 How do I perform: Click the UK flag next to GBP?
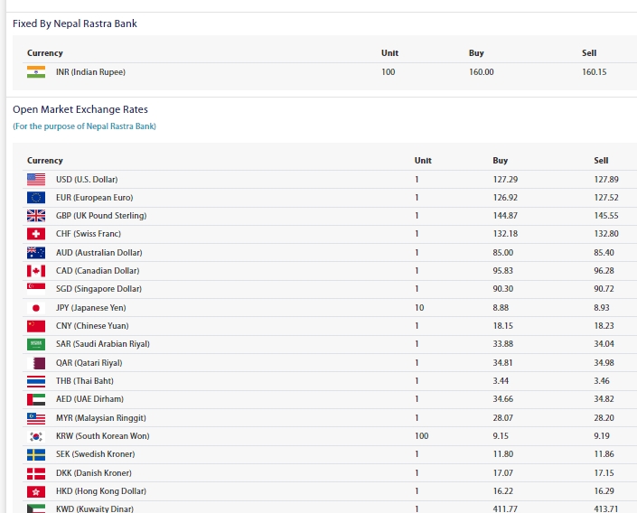point(36,216)
